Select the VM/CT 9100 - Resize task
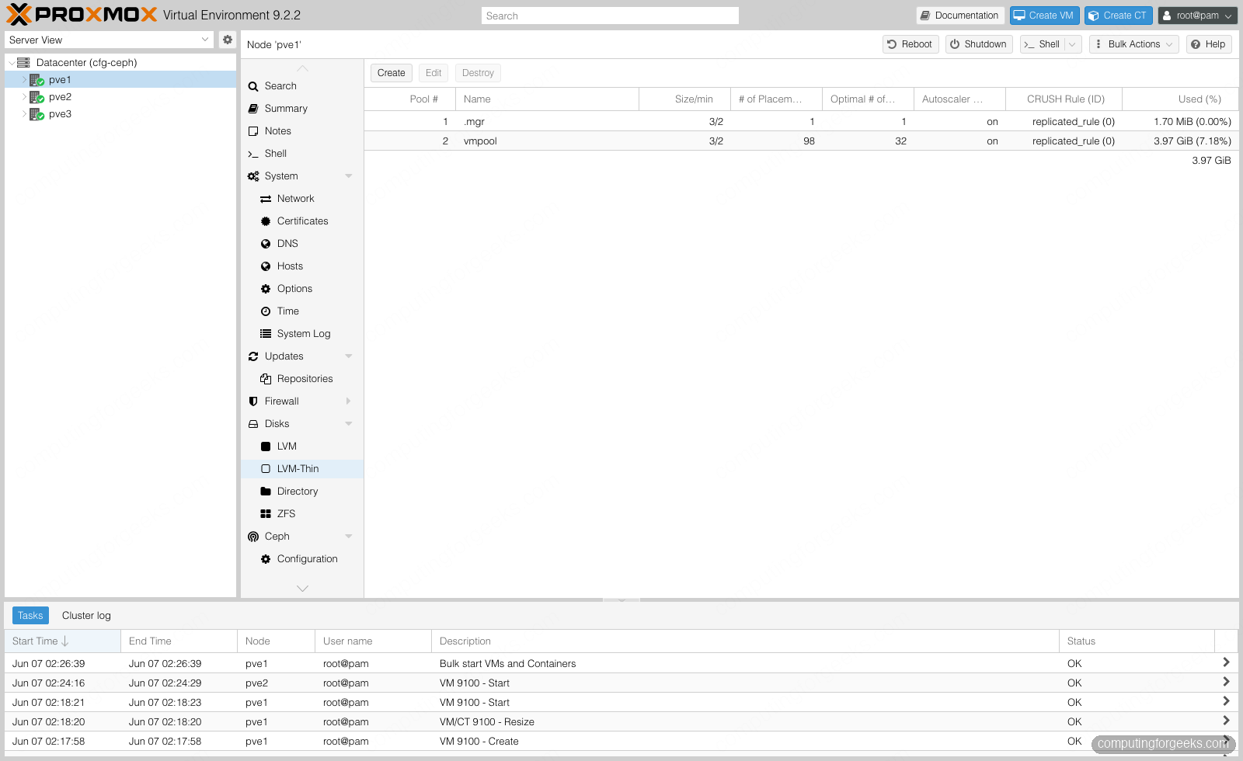 [x=621, y=722]
